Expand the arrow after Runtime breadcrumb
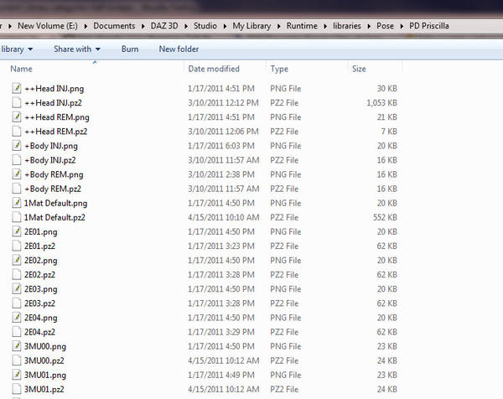This screenshot has width=503, height=399. pos(325,26)
